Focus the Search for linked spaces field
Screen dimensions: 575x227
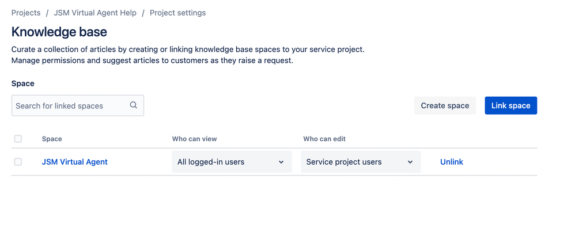78,105
